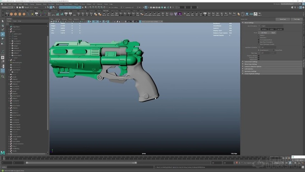Click the magnifier search icon in toolbox
The width and height of the screenshot is (305, 172).
coord(2,76)
